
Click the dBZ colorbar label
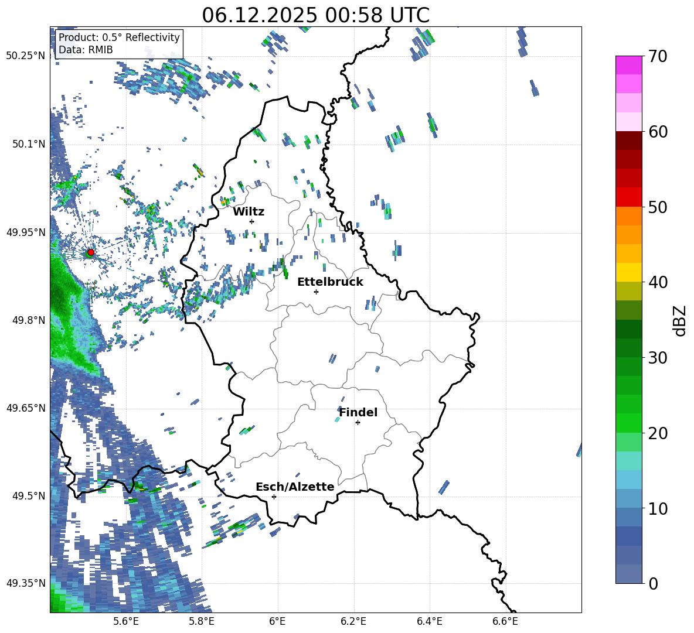click(x=681, y=320)
